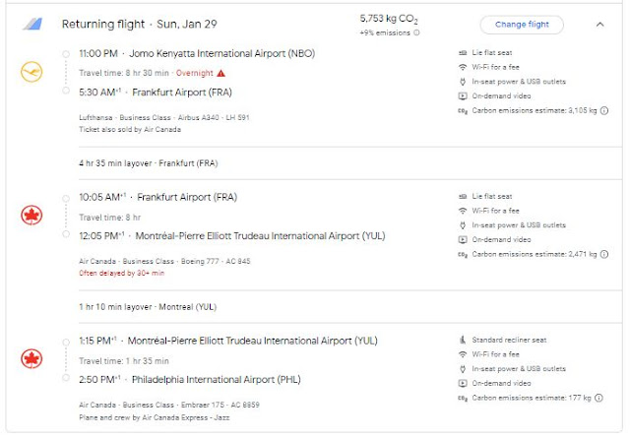Click the Lie flat seat icon on Lufthansa leg
This screenshot has height=439, width=630.
pyautogui.click(x=463, y=51)
